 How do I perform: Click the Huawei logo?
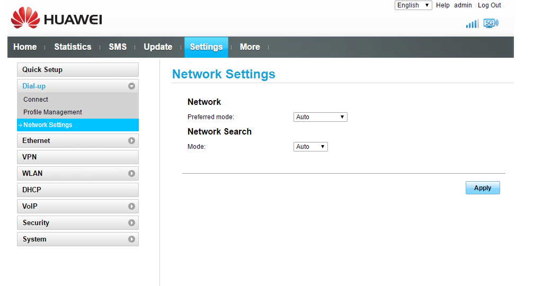point(56,19)
